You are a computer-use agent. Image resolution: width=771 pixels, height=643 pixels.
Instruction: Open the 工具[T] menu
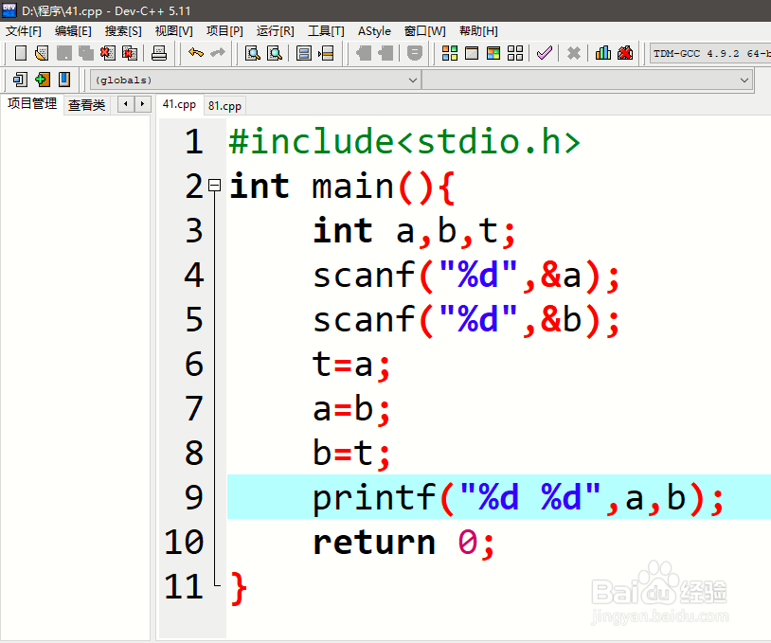[x=326, y=31]
